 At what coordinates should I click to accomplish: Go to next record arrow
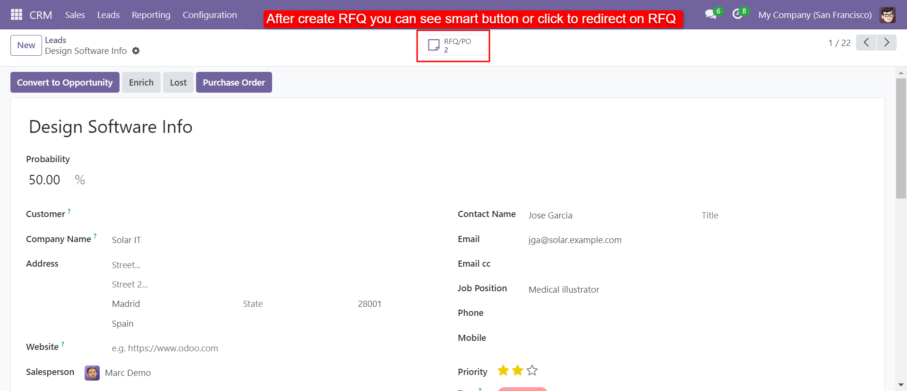pos(887,43)
